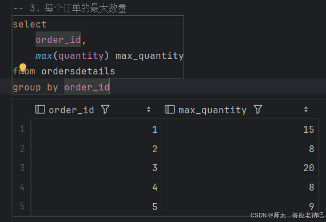The width and height of the screenshot is (326, 222).
Task: Select result row number 2
Action: [22, 149]
